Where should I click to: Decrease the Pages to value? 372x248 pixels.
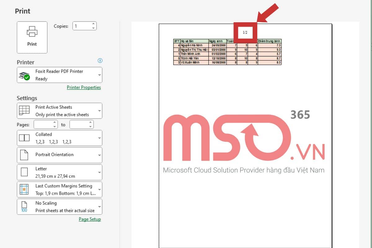point(91,126)
